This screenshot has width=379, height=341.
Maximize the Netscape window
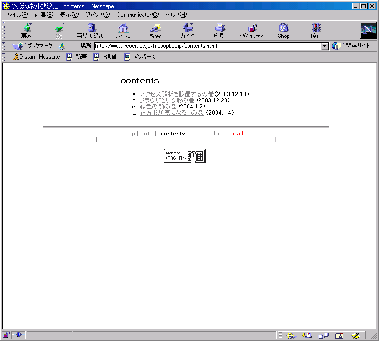click(x=364, y=6)
